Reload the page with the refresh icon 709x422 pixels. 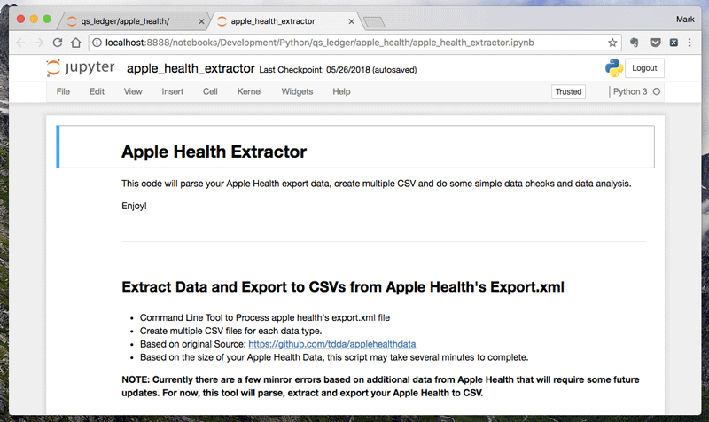(58, 42)
